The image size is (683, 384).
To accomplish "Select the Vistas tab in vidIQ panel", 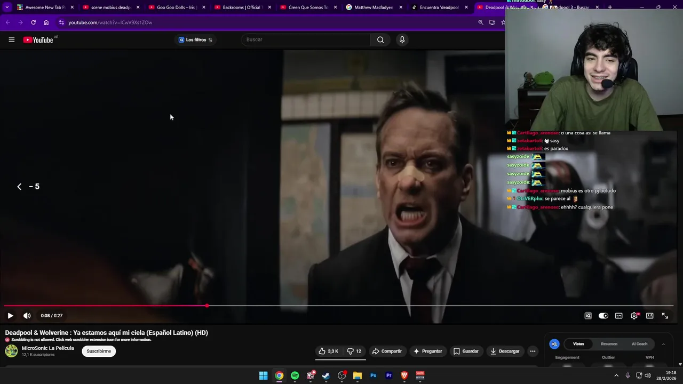I will click(578, 344).
